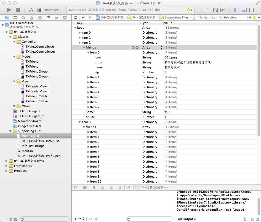Open the All Output dropdown
The image size is (261, 222).
coord(187,219)
